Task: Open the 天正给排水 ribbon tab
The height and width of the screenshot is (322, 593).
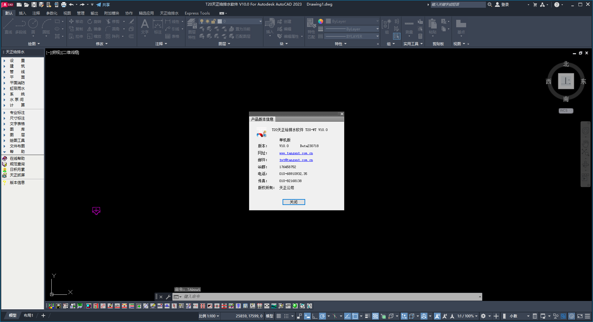Action: tap(169, 13)
